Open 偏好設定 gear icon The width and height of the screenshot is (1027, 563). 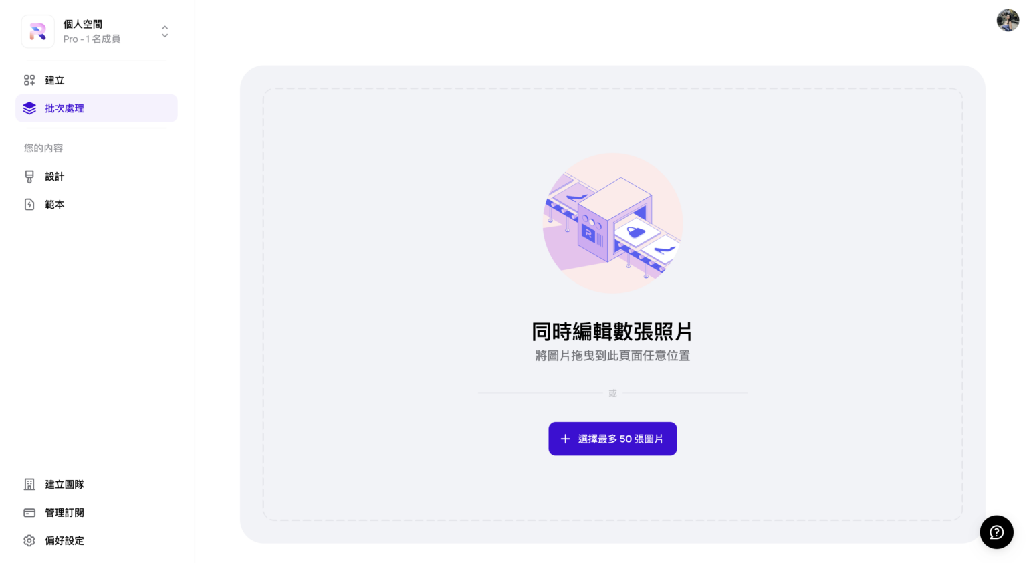coord(29,541)
